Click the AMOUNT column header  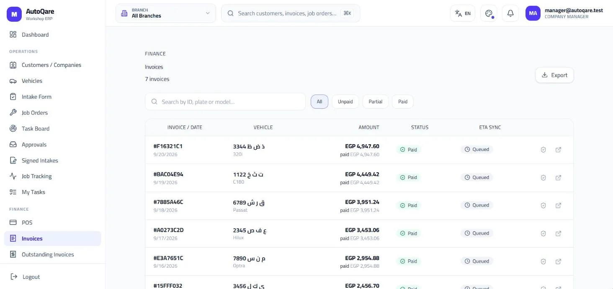(x=369, y=127)
